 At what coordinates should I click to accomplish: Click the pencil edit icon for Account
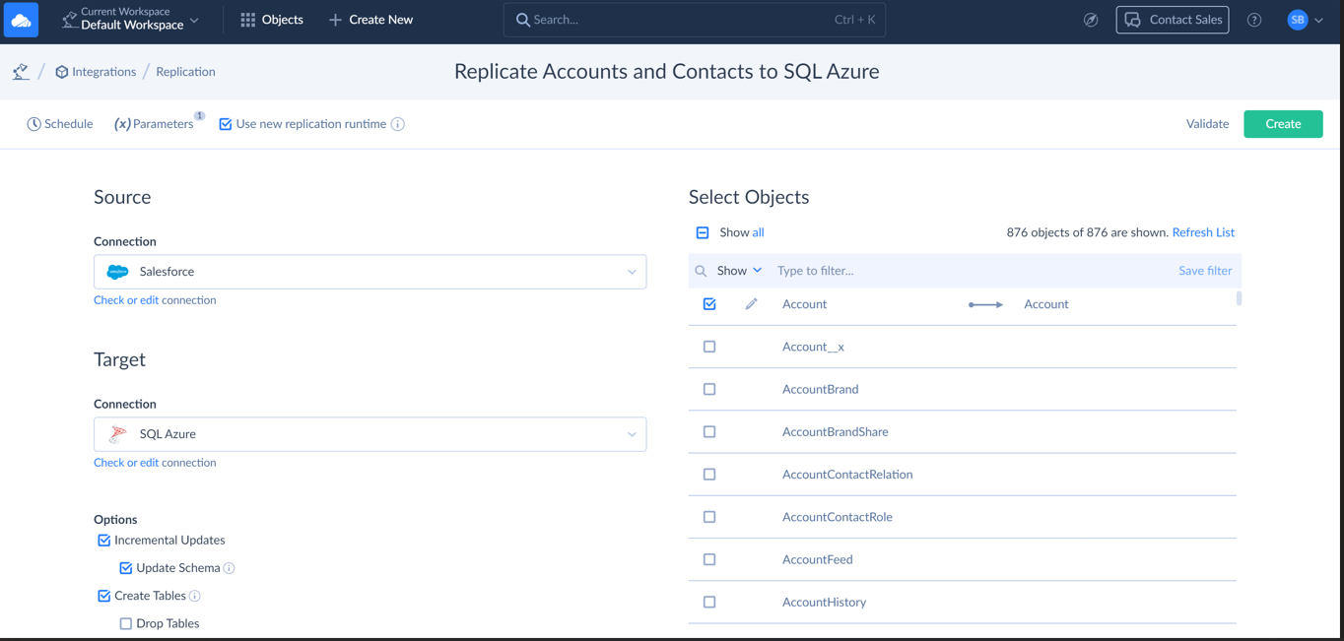click(751, 304)
